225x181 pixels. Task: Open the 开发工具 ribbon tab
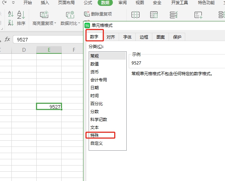click(x=180, y=2)
